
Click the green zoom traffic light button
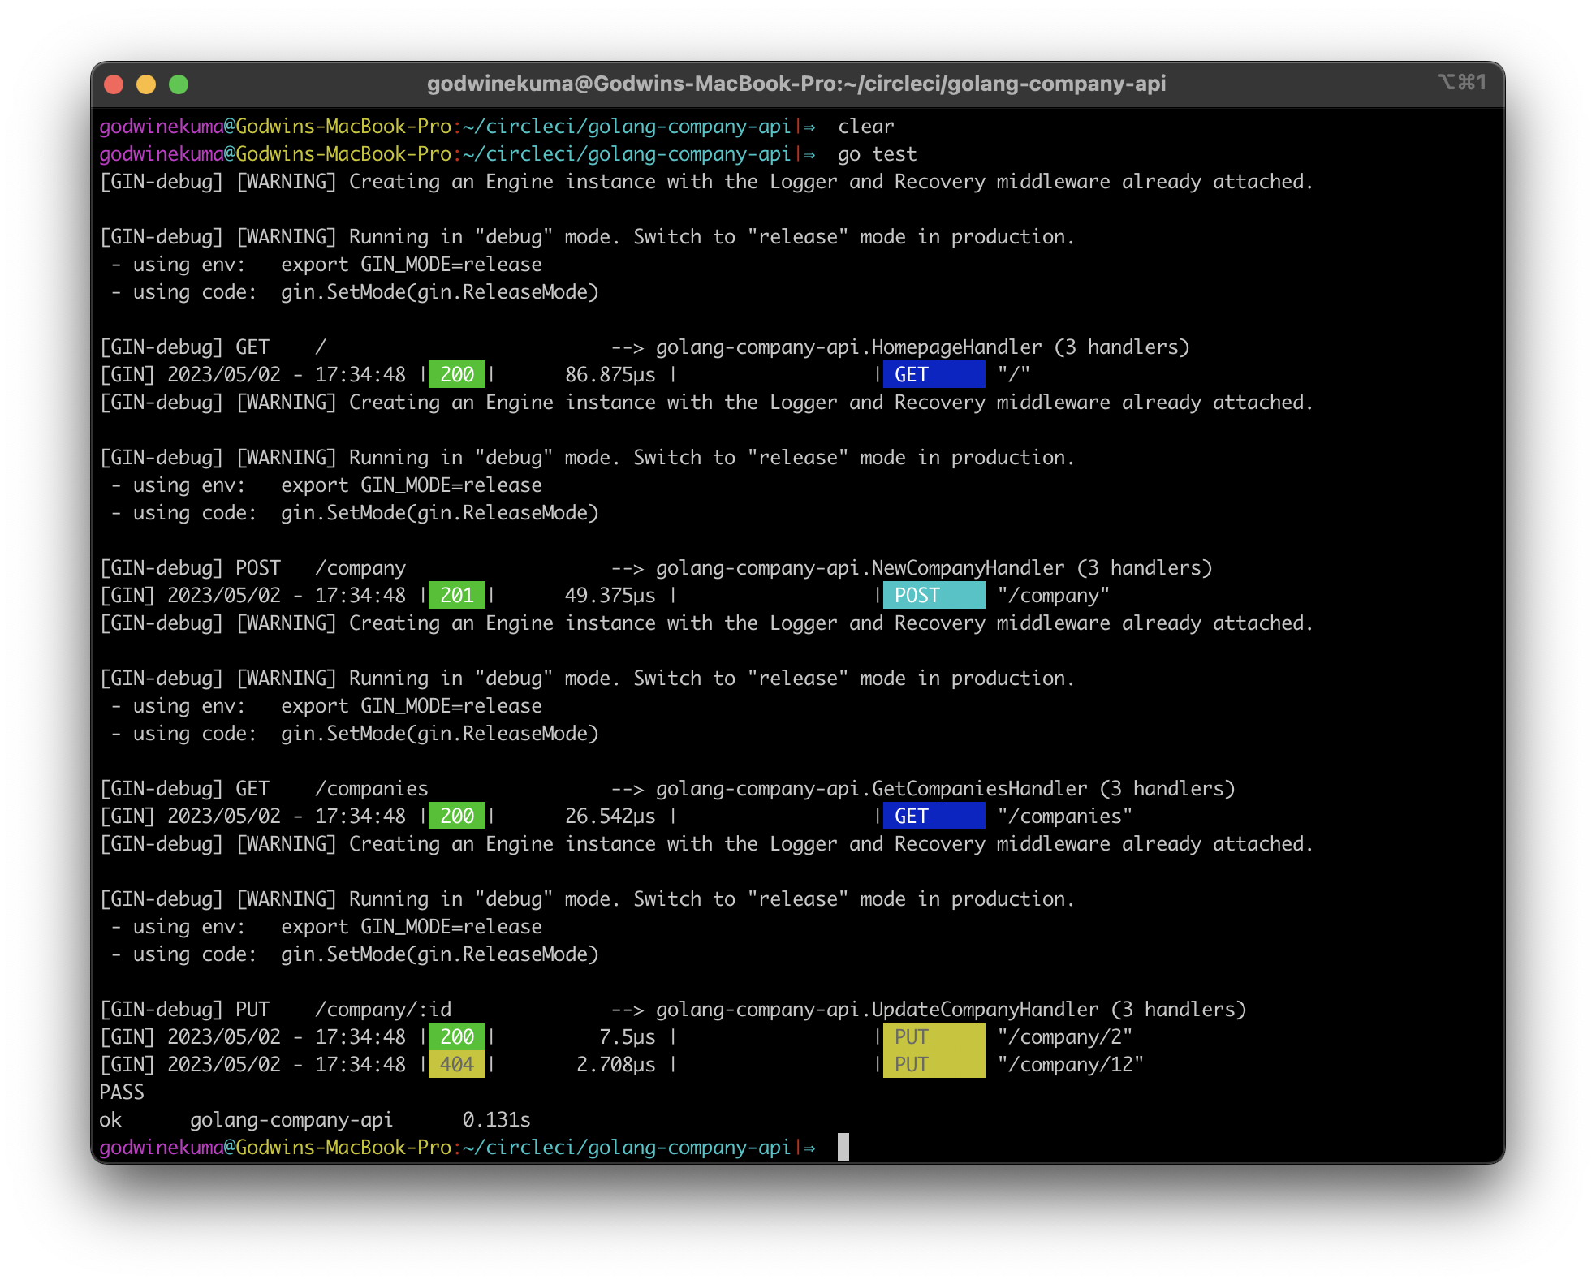click(x=179, y=83)
